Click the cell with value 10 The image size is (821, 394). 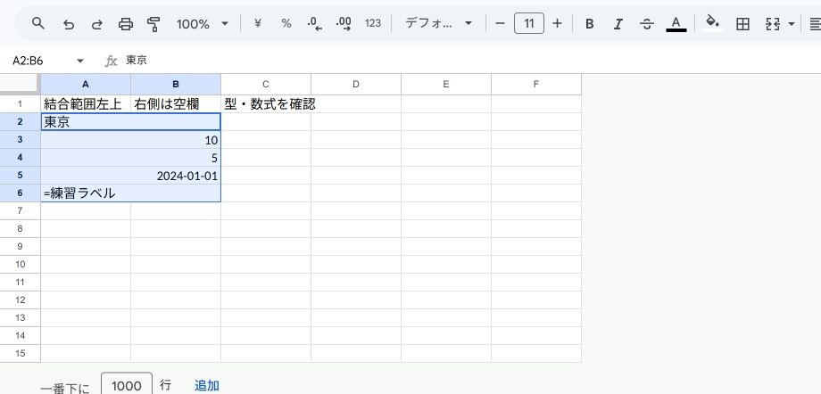point(131,140)
